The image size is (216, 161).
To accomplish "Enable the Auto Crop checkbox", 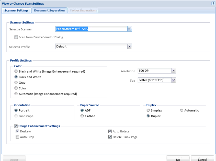I will pyautogui.click(x=18, y=137).
